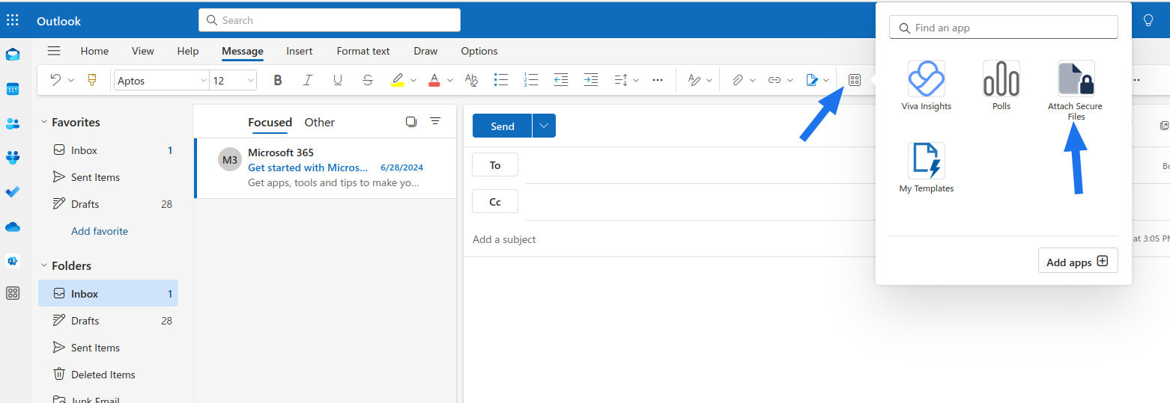Increase the paragraph indent
Viewport: 1170px width, 403px height.
coord(591,80)
